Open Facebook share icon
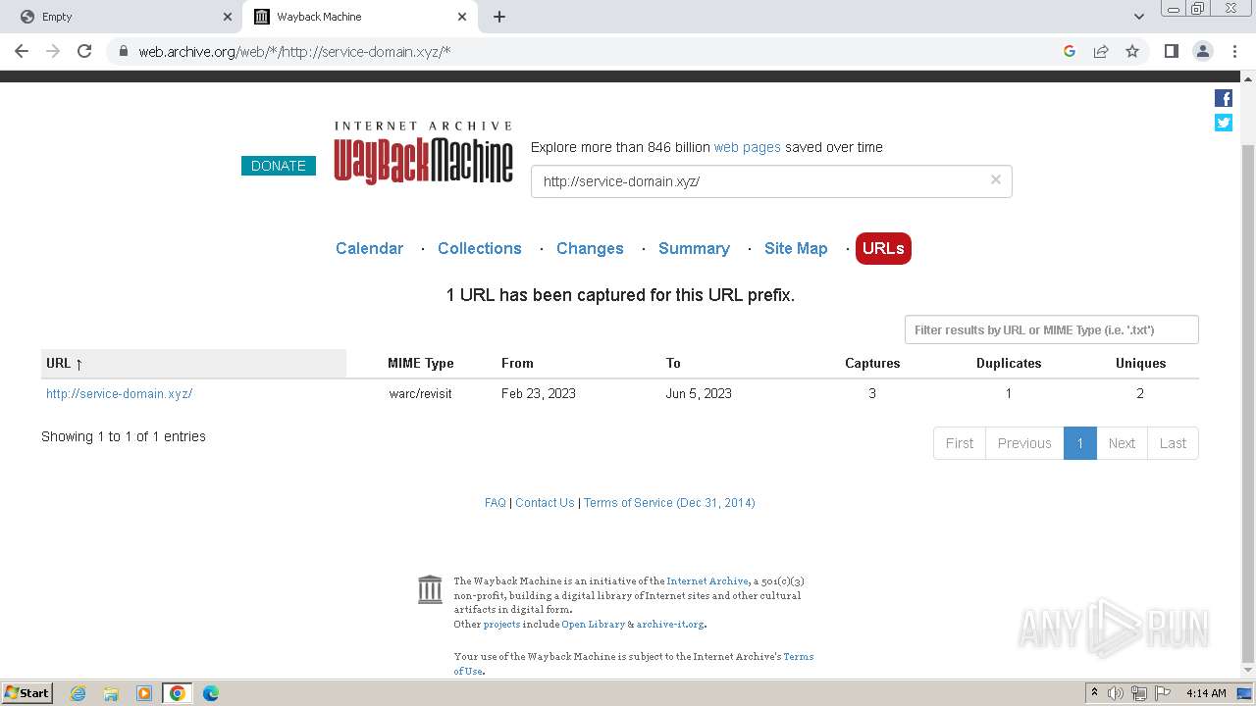 coord(1223,98)
